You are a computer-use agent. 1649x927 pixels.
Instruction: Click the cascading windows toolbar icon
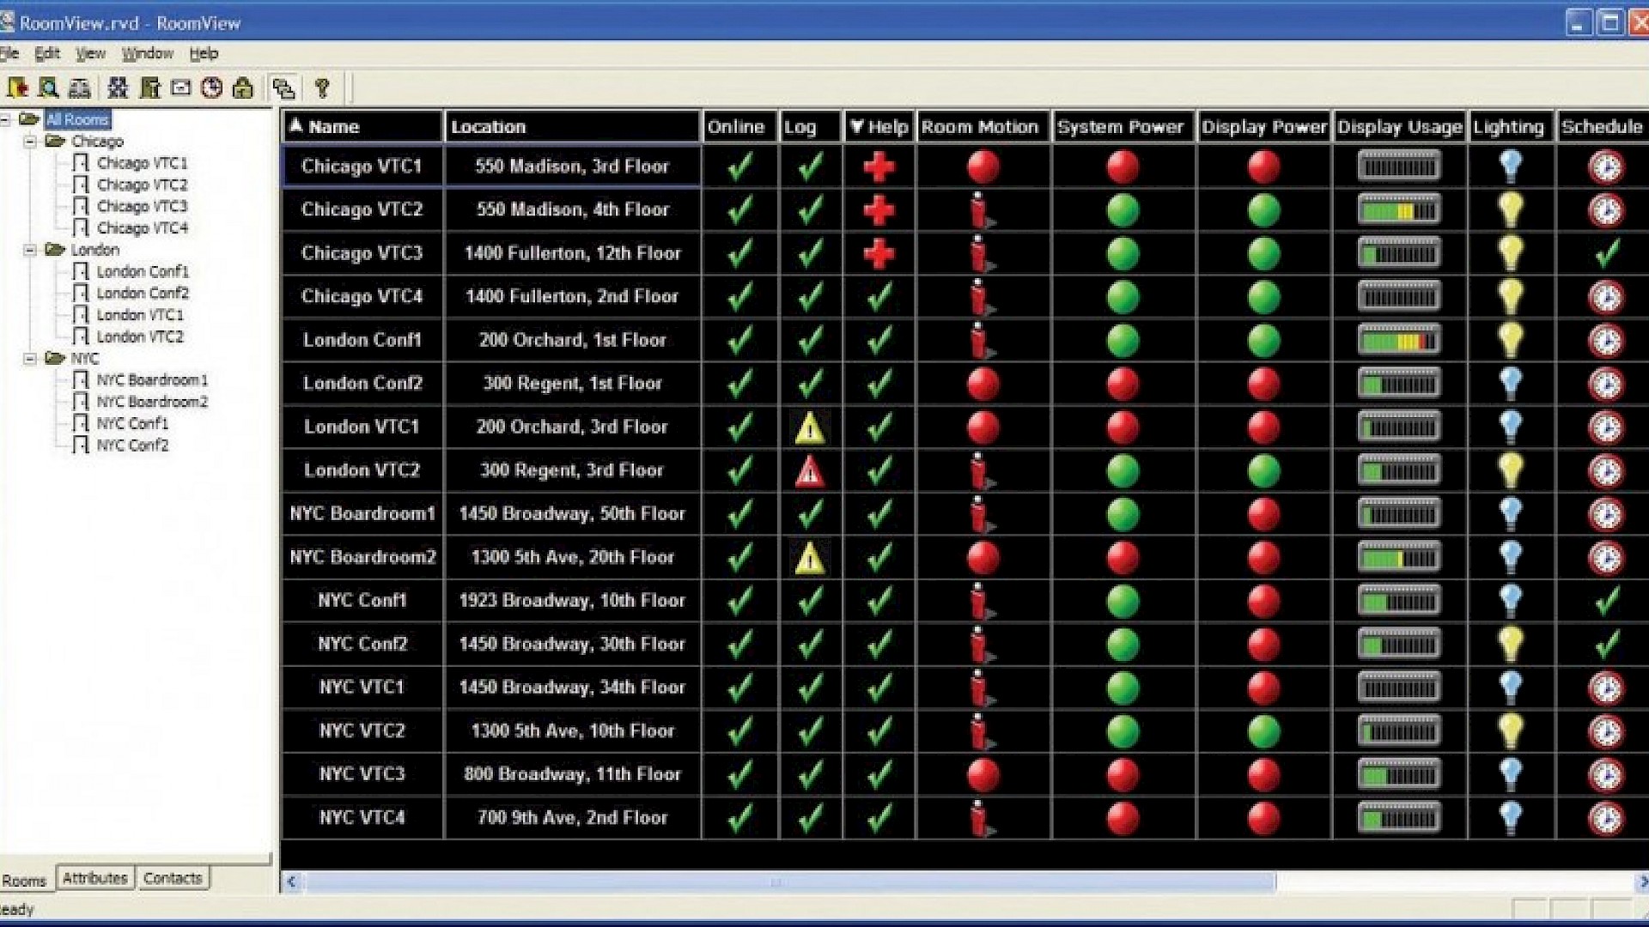[x=283, y=88]
